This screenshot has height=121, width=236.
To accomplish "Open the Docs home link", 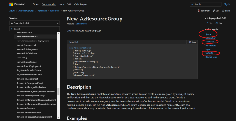I will [x=36, y=4].
